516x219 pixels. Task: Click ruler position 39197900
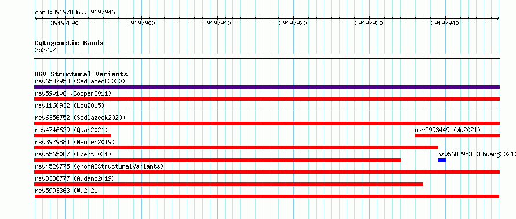click(x=141, y=23)
